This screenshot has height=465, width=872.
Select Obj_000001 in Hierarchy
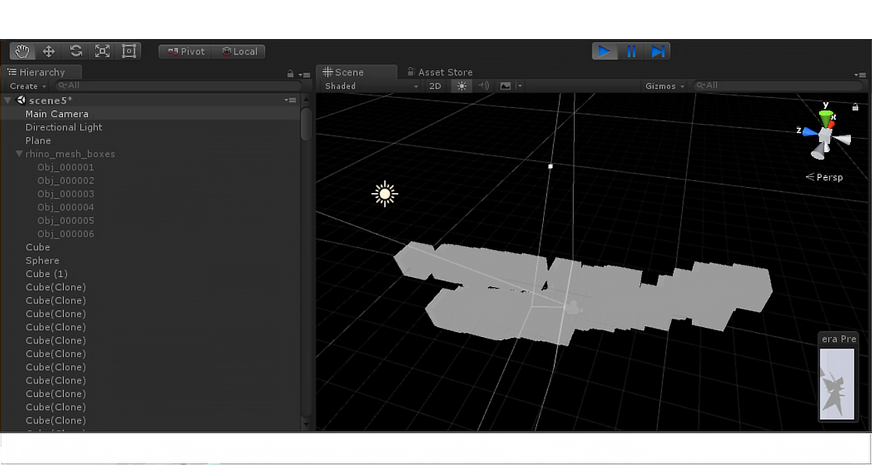tap(66, 167)
